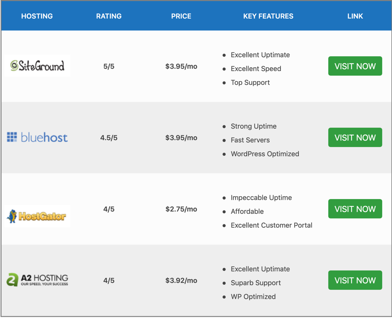This screenshot has height=318, width=392.
Task: Click the KEY FEATURES column header
Action: [268, 16]
